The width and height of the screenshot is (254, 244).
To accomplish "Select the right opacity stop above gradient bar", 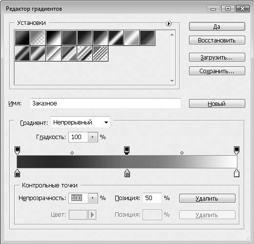I will (x=236, y=150).
